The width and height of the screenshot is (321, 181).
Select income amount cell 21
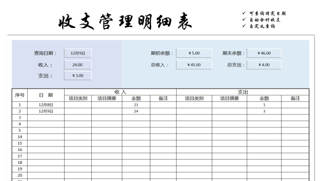tap(136, 105)
